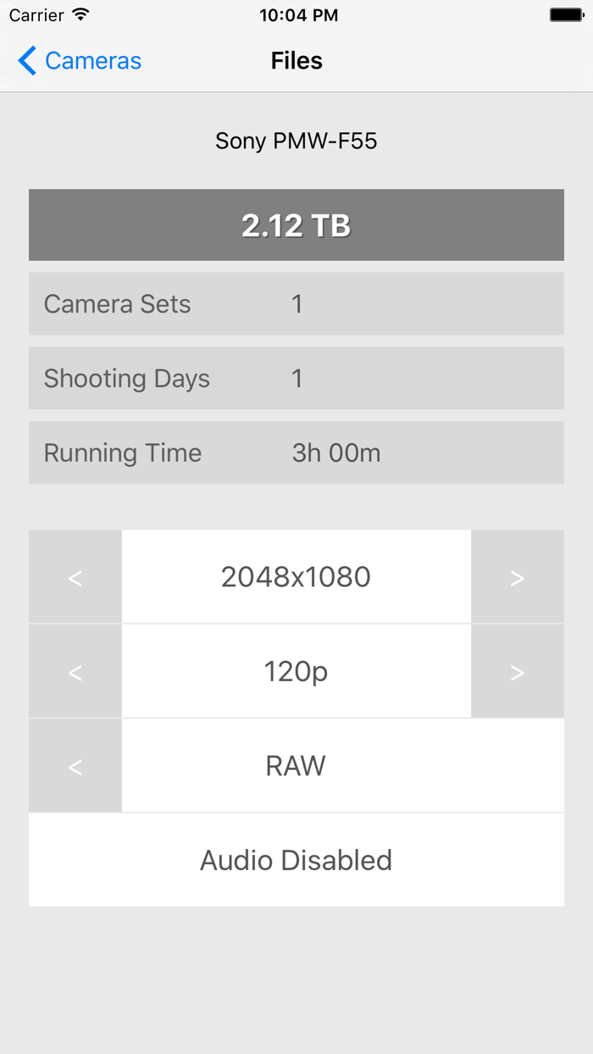
Task: Click the left arrow beside RAW codec
Action: 75,765
